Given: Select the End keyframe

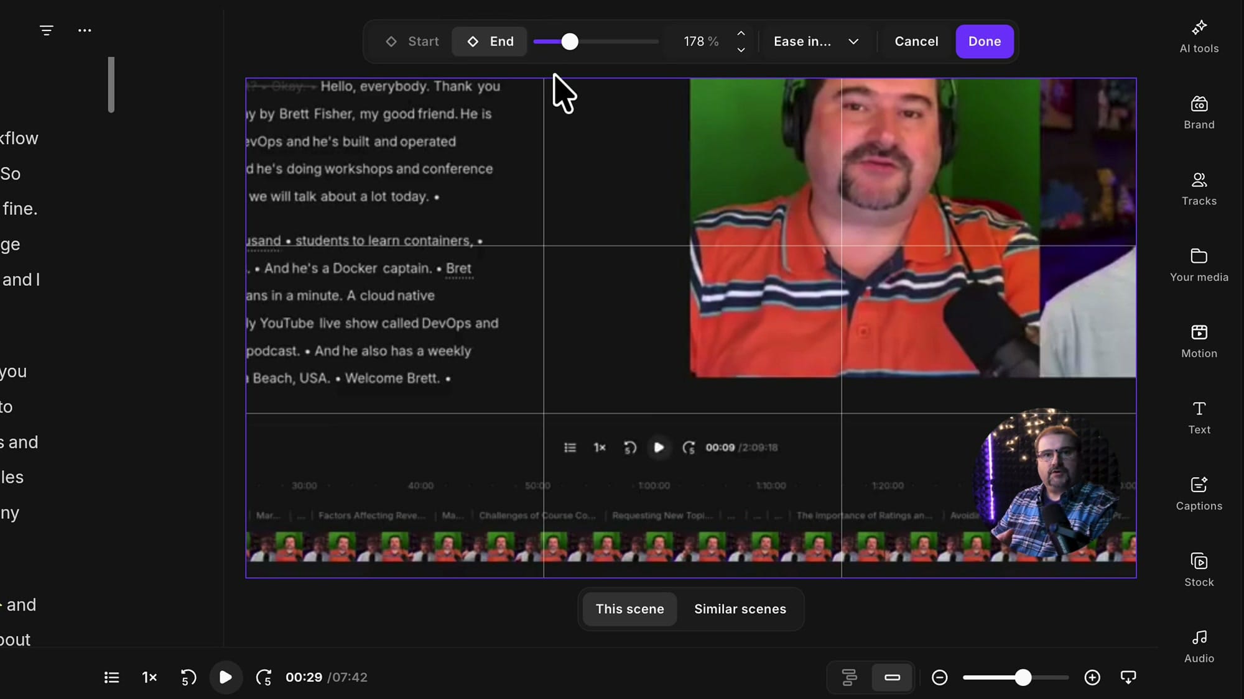Looking at the screenshot, I should [x=490, y=42].
